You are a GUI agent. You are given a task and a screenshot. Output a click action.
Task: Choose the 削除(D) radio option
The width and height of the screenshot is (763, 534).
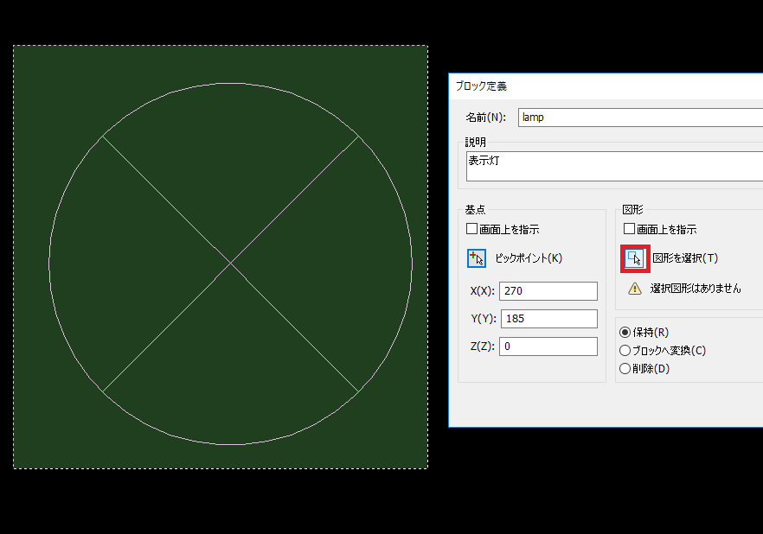pos(624,368)
